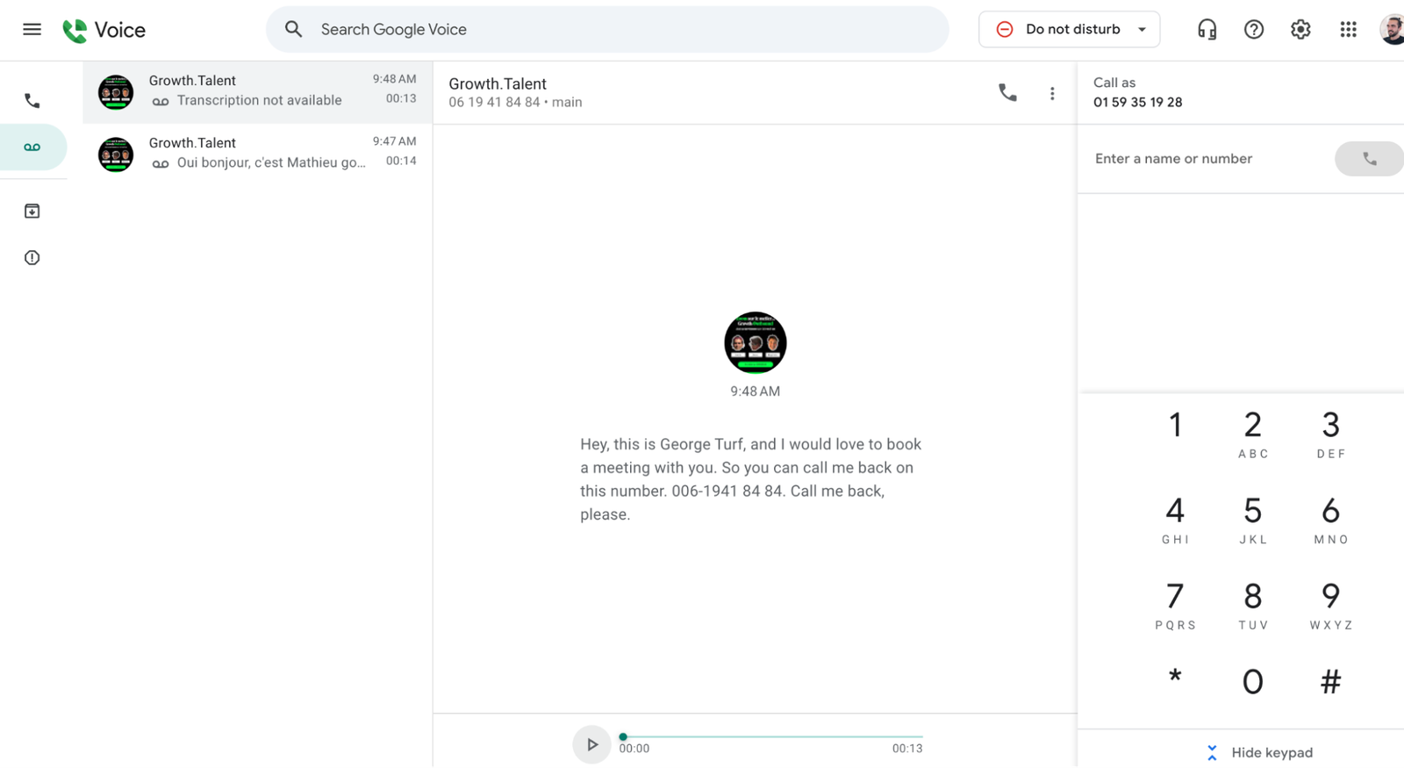Expand the Do not disturb dropdown
Screen dimensions: 1404x768
[1069, 29]
